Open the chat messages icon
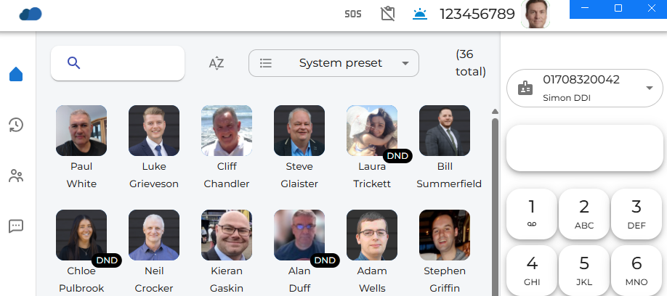The width and height of the screenshot is (667, 296). (16, 226)
